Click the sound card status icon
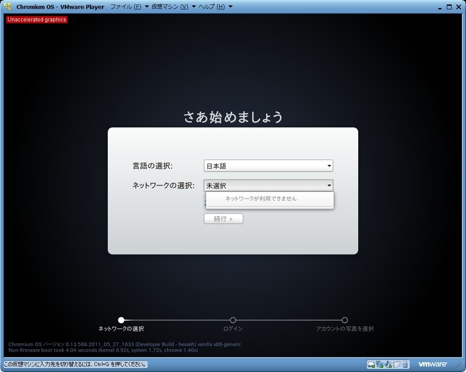 pos(388,364)
